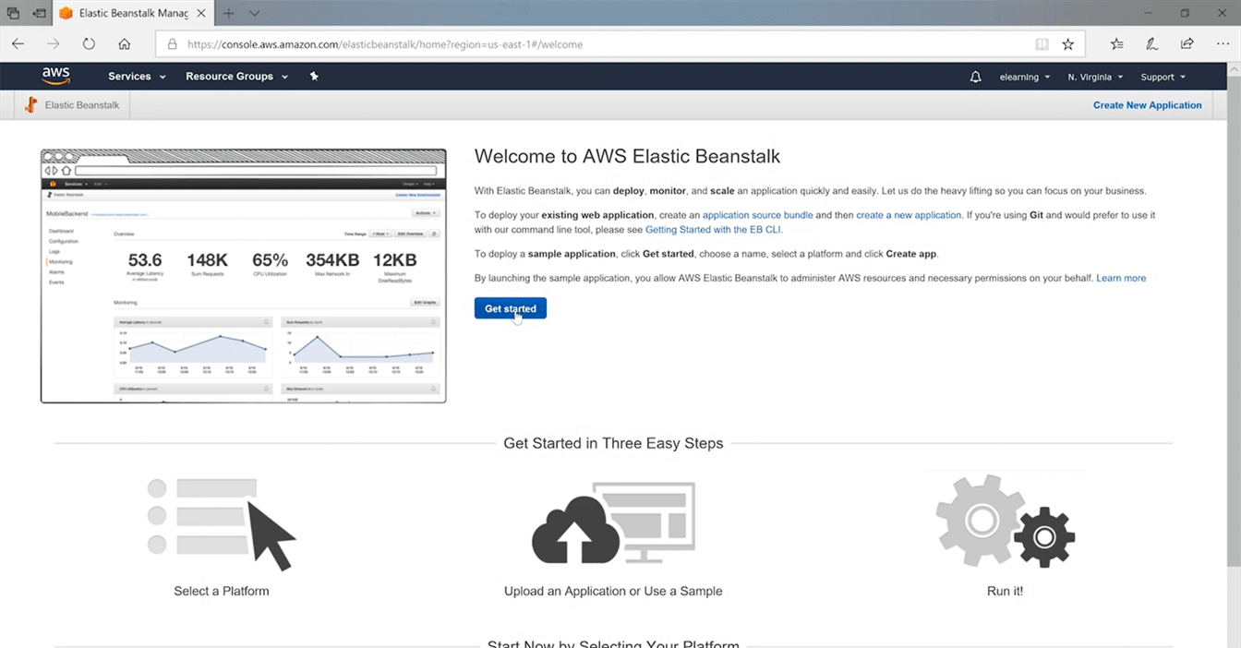1241x648 pixels.
Task: Click the pin shortcut icon in AWS navbar
Action: tap(314, 77)
